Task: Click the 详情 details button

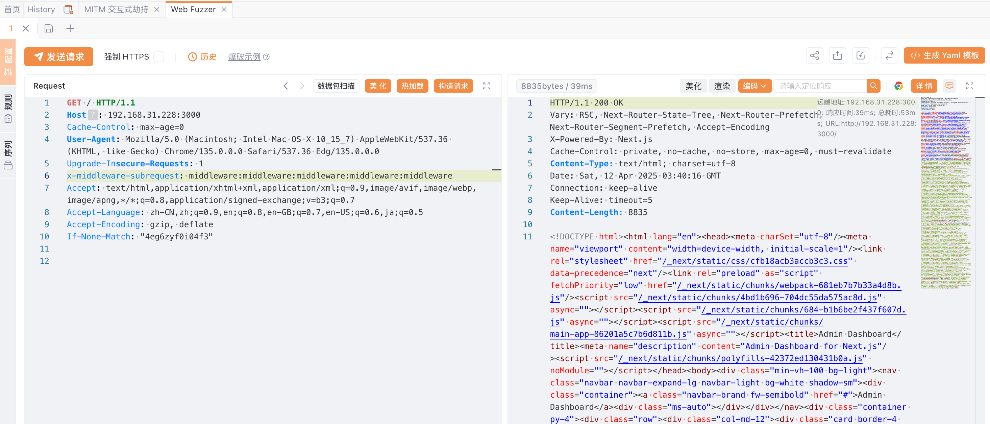Action: click(x=924, y=86)
